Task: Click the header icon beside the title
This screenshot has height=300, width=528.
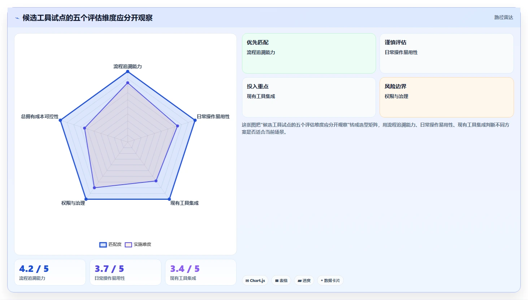Action: coord(17,18)
